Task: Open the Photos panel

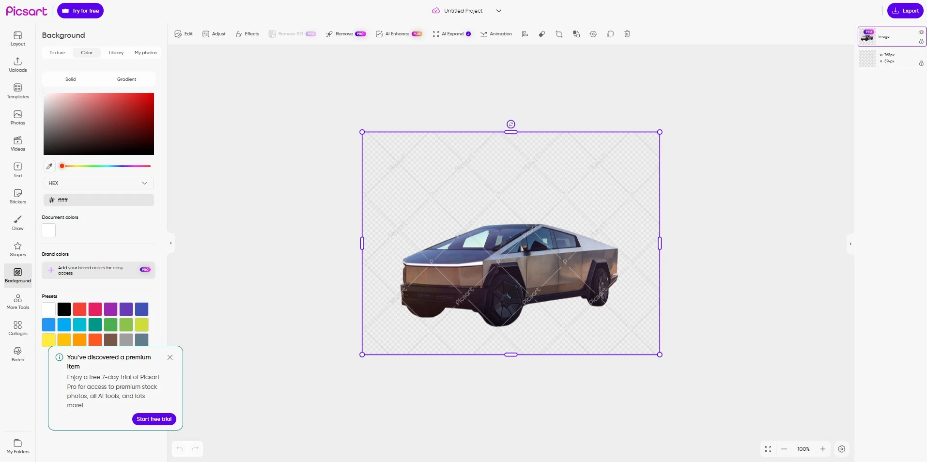Action: tap(18, 118)
